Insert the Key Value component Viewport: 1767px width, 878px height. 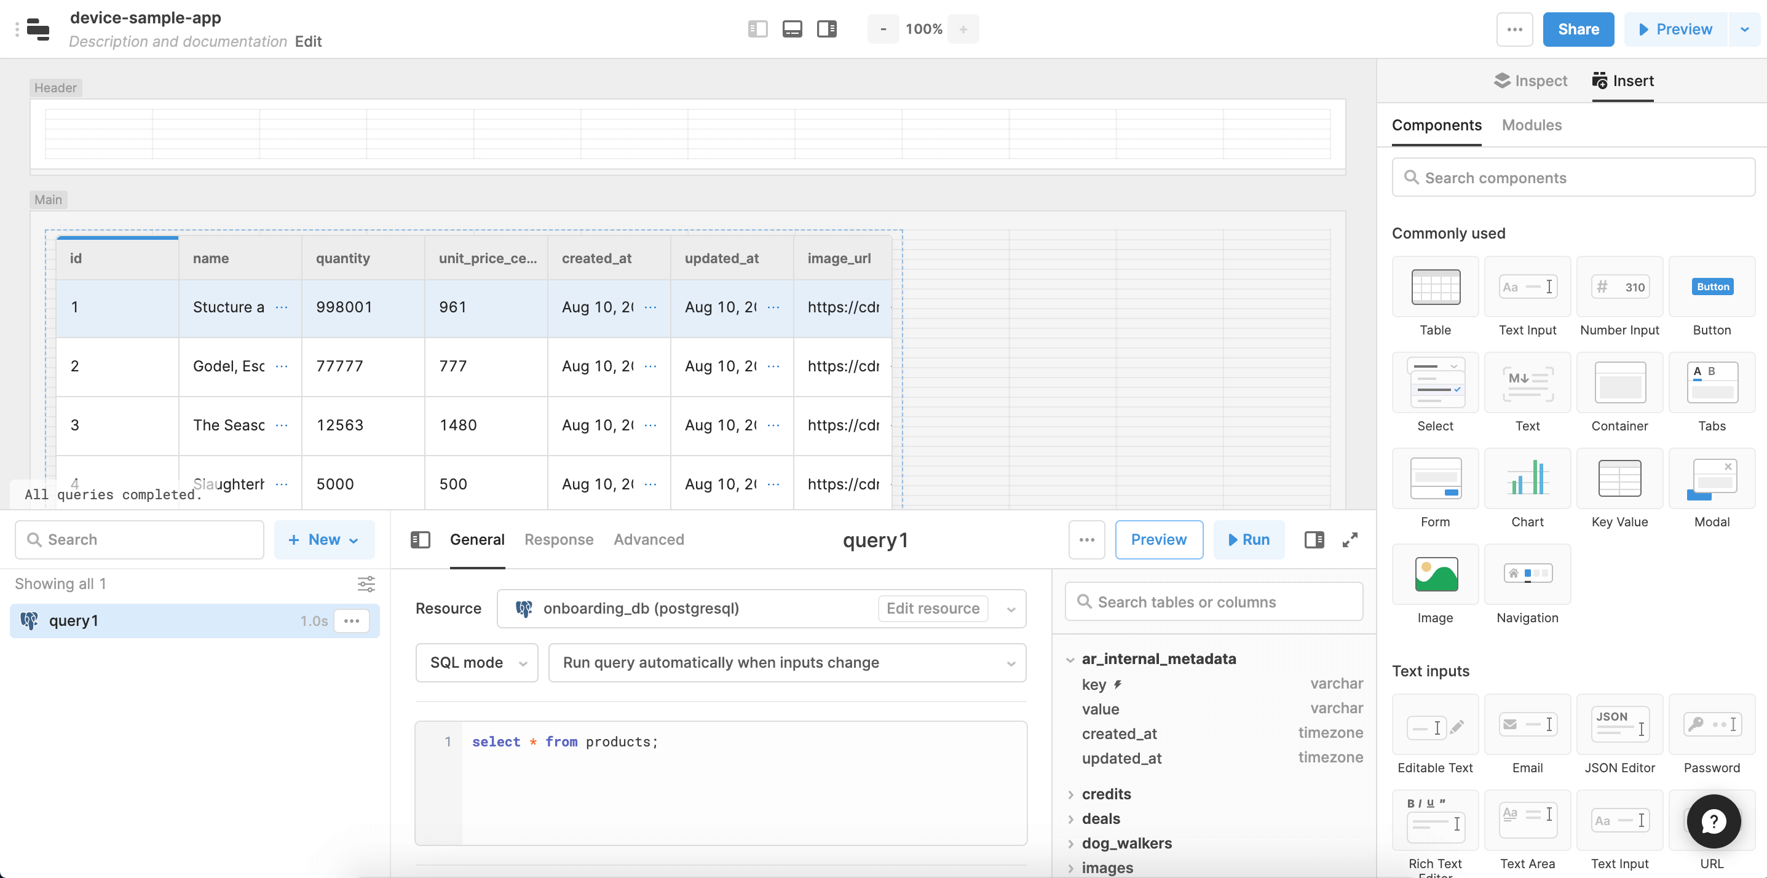tap(1619, 478)
